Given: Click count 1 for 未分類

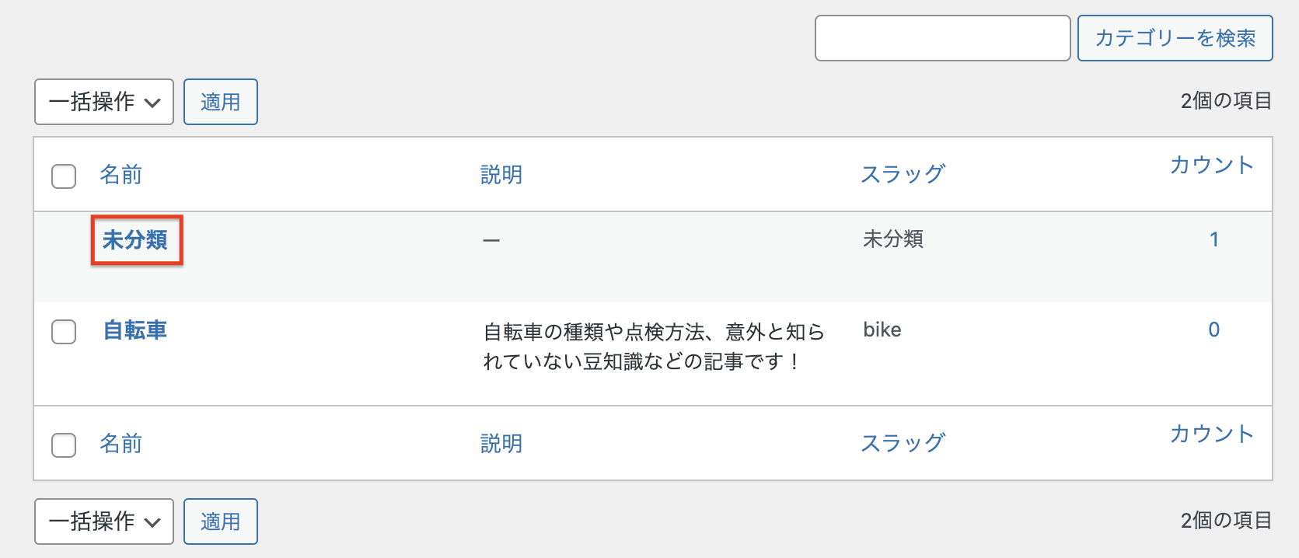Looking at the screenshot, I should 1213,239.
